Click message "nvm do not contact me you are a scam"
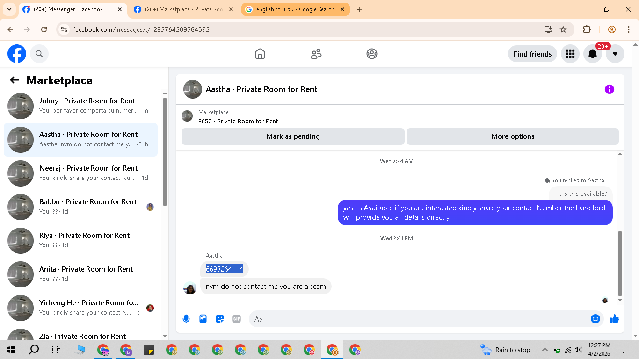 tap(266, 287)
